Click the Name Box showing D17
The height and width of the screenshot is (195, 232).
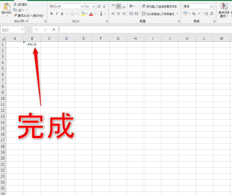coord(11,30)
